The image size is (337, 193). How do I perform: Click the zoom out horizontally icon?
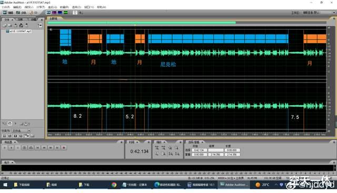click(163, 148)
